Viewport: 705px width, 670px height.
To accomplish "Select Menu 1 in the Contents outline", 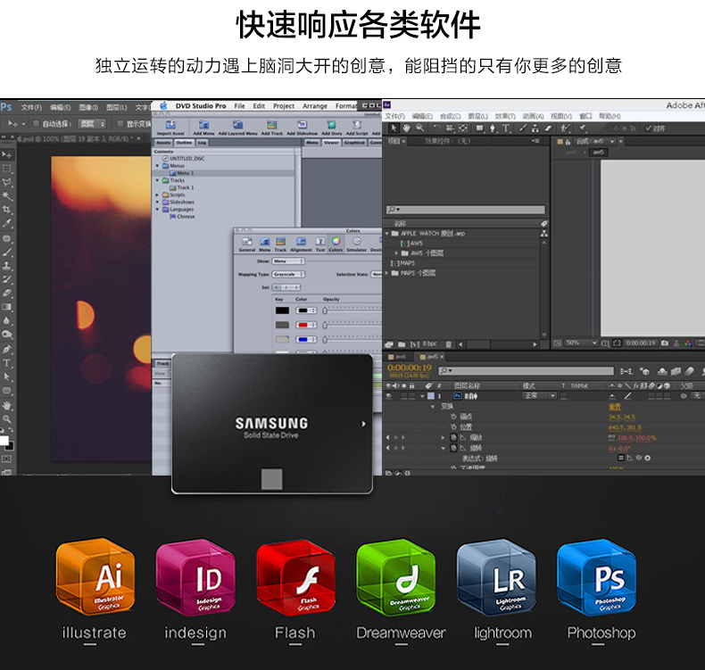I will click(185, 173).
